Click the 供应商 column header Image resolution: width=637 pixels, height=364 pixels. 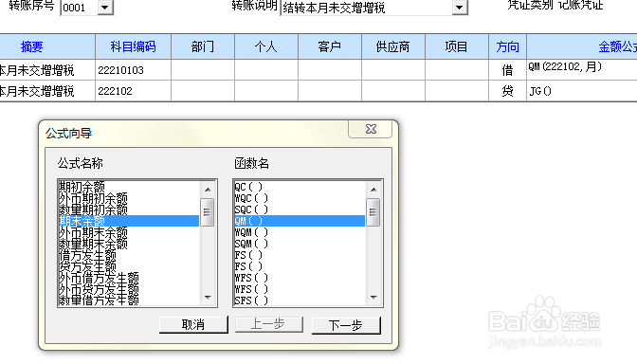coord(392,46)
